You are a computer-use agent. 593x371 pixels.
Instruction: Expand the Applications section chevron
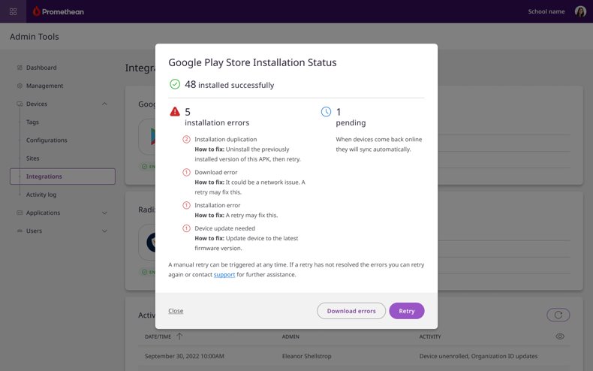(105, 213)
